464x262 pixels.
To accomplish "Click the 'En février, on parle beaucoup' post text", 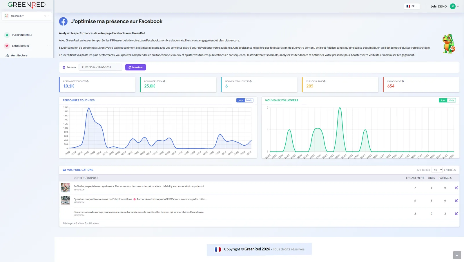I will point(139,186).
